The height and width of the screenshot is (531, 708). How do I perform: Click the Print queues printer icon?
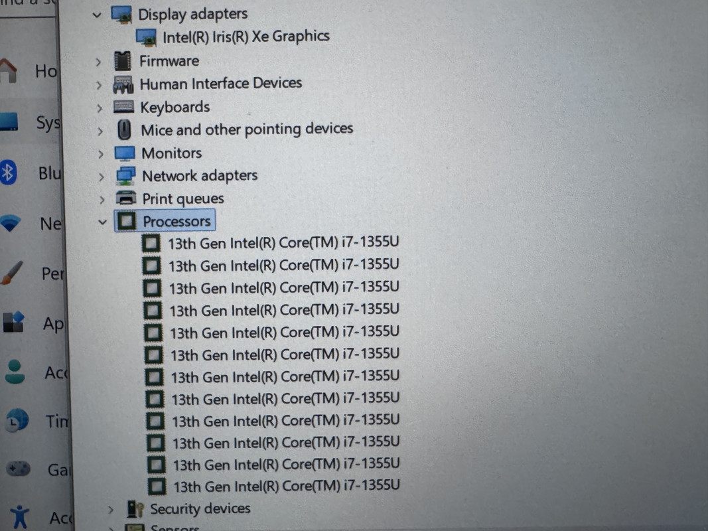126,198
